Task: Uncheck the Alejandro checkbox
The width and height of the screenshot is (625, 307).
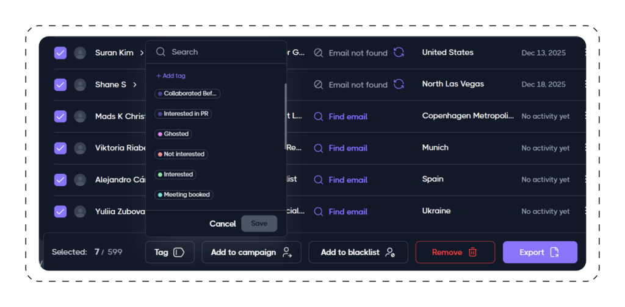Action: click(x=60, y=180)
